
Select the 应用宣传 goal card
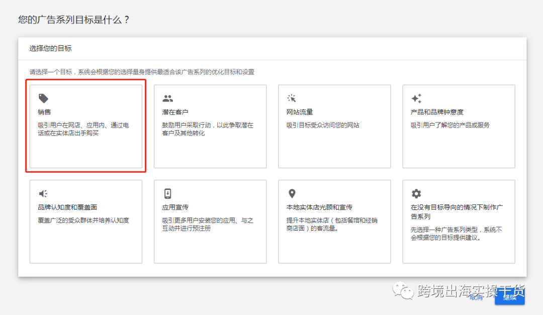tap(210, 221)
